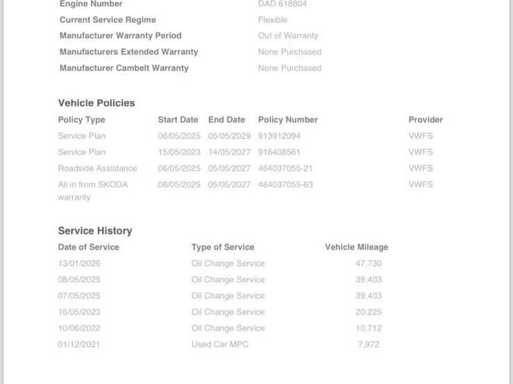This screenshot has height=384, width=513.
Task: Select the 13/01/2026 service date
Action: coord(79,263)
